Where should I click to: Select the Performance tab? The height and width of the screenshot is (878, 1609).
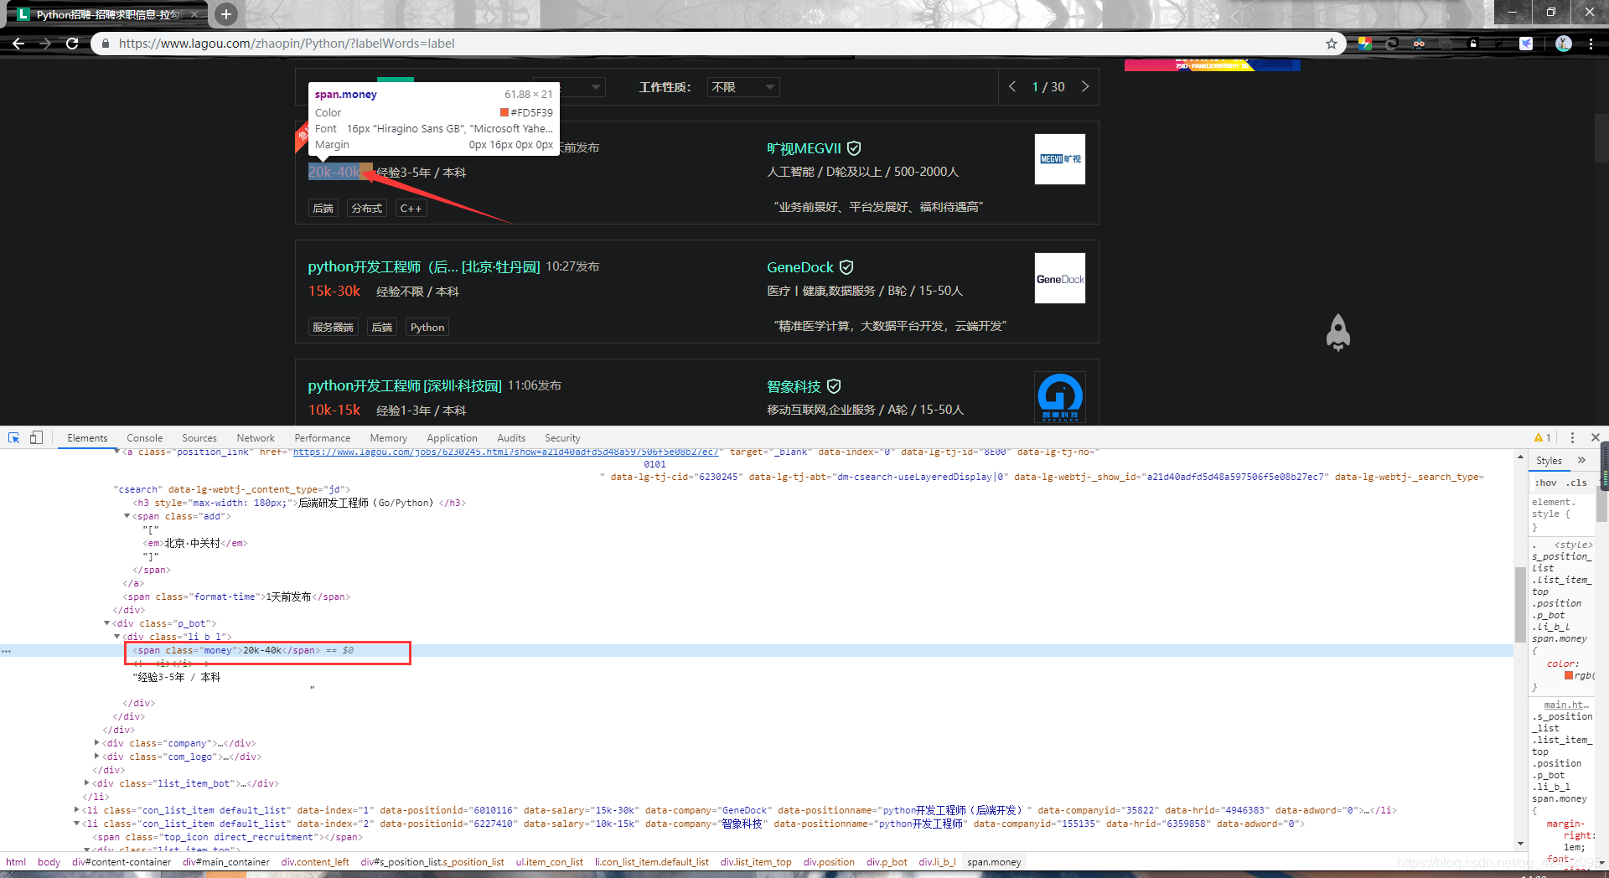[323, 438]
